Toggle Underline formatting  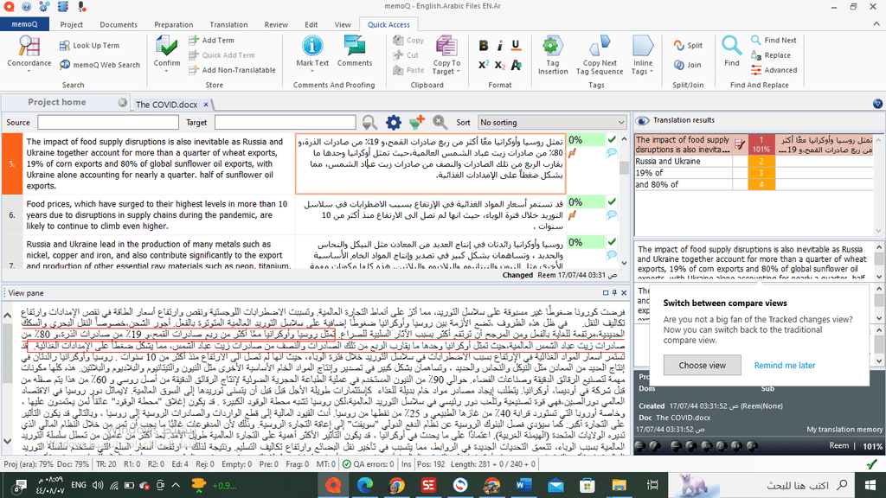tap(516, 46)
